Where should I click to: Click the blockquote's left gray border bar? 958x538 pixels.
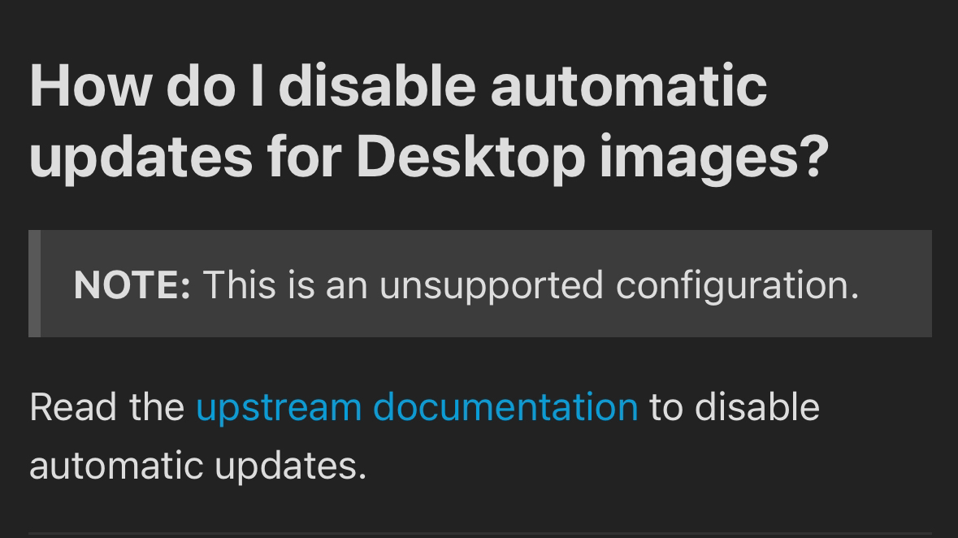coord(35,284)
